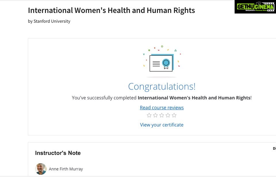Open the Read course reviews link
Image resolution: width=276 pixels, height=177 pixels.
162,108
